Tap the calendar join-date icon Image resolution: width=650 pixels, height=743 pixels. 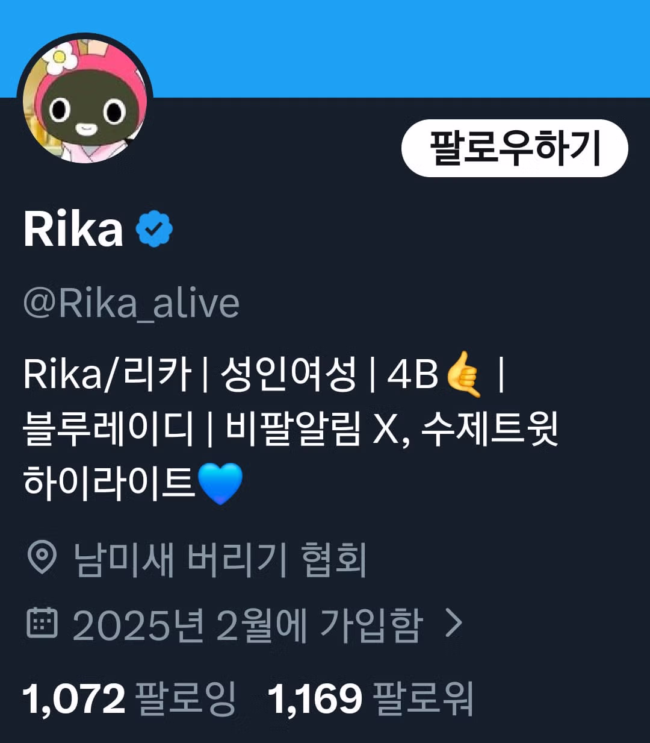click(x=42, y=624)
